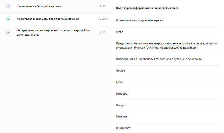Click answer mentioning 'ОФФнюс, Медиапул, Дойче Веле'
The image size is (224, 133).
[167, 46]
